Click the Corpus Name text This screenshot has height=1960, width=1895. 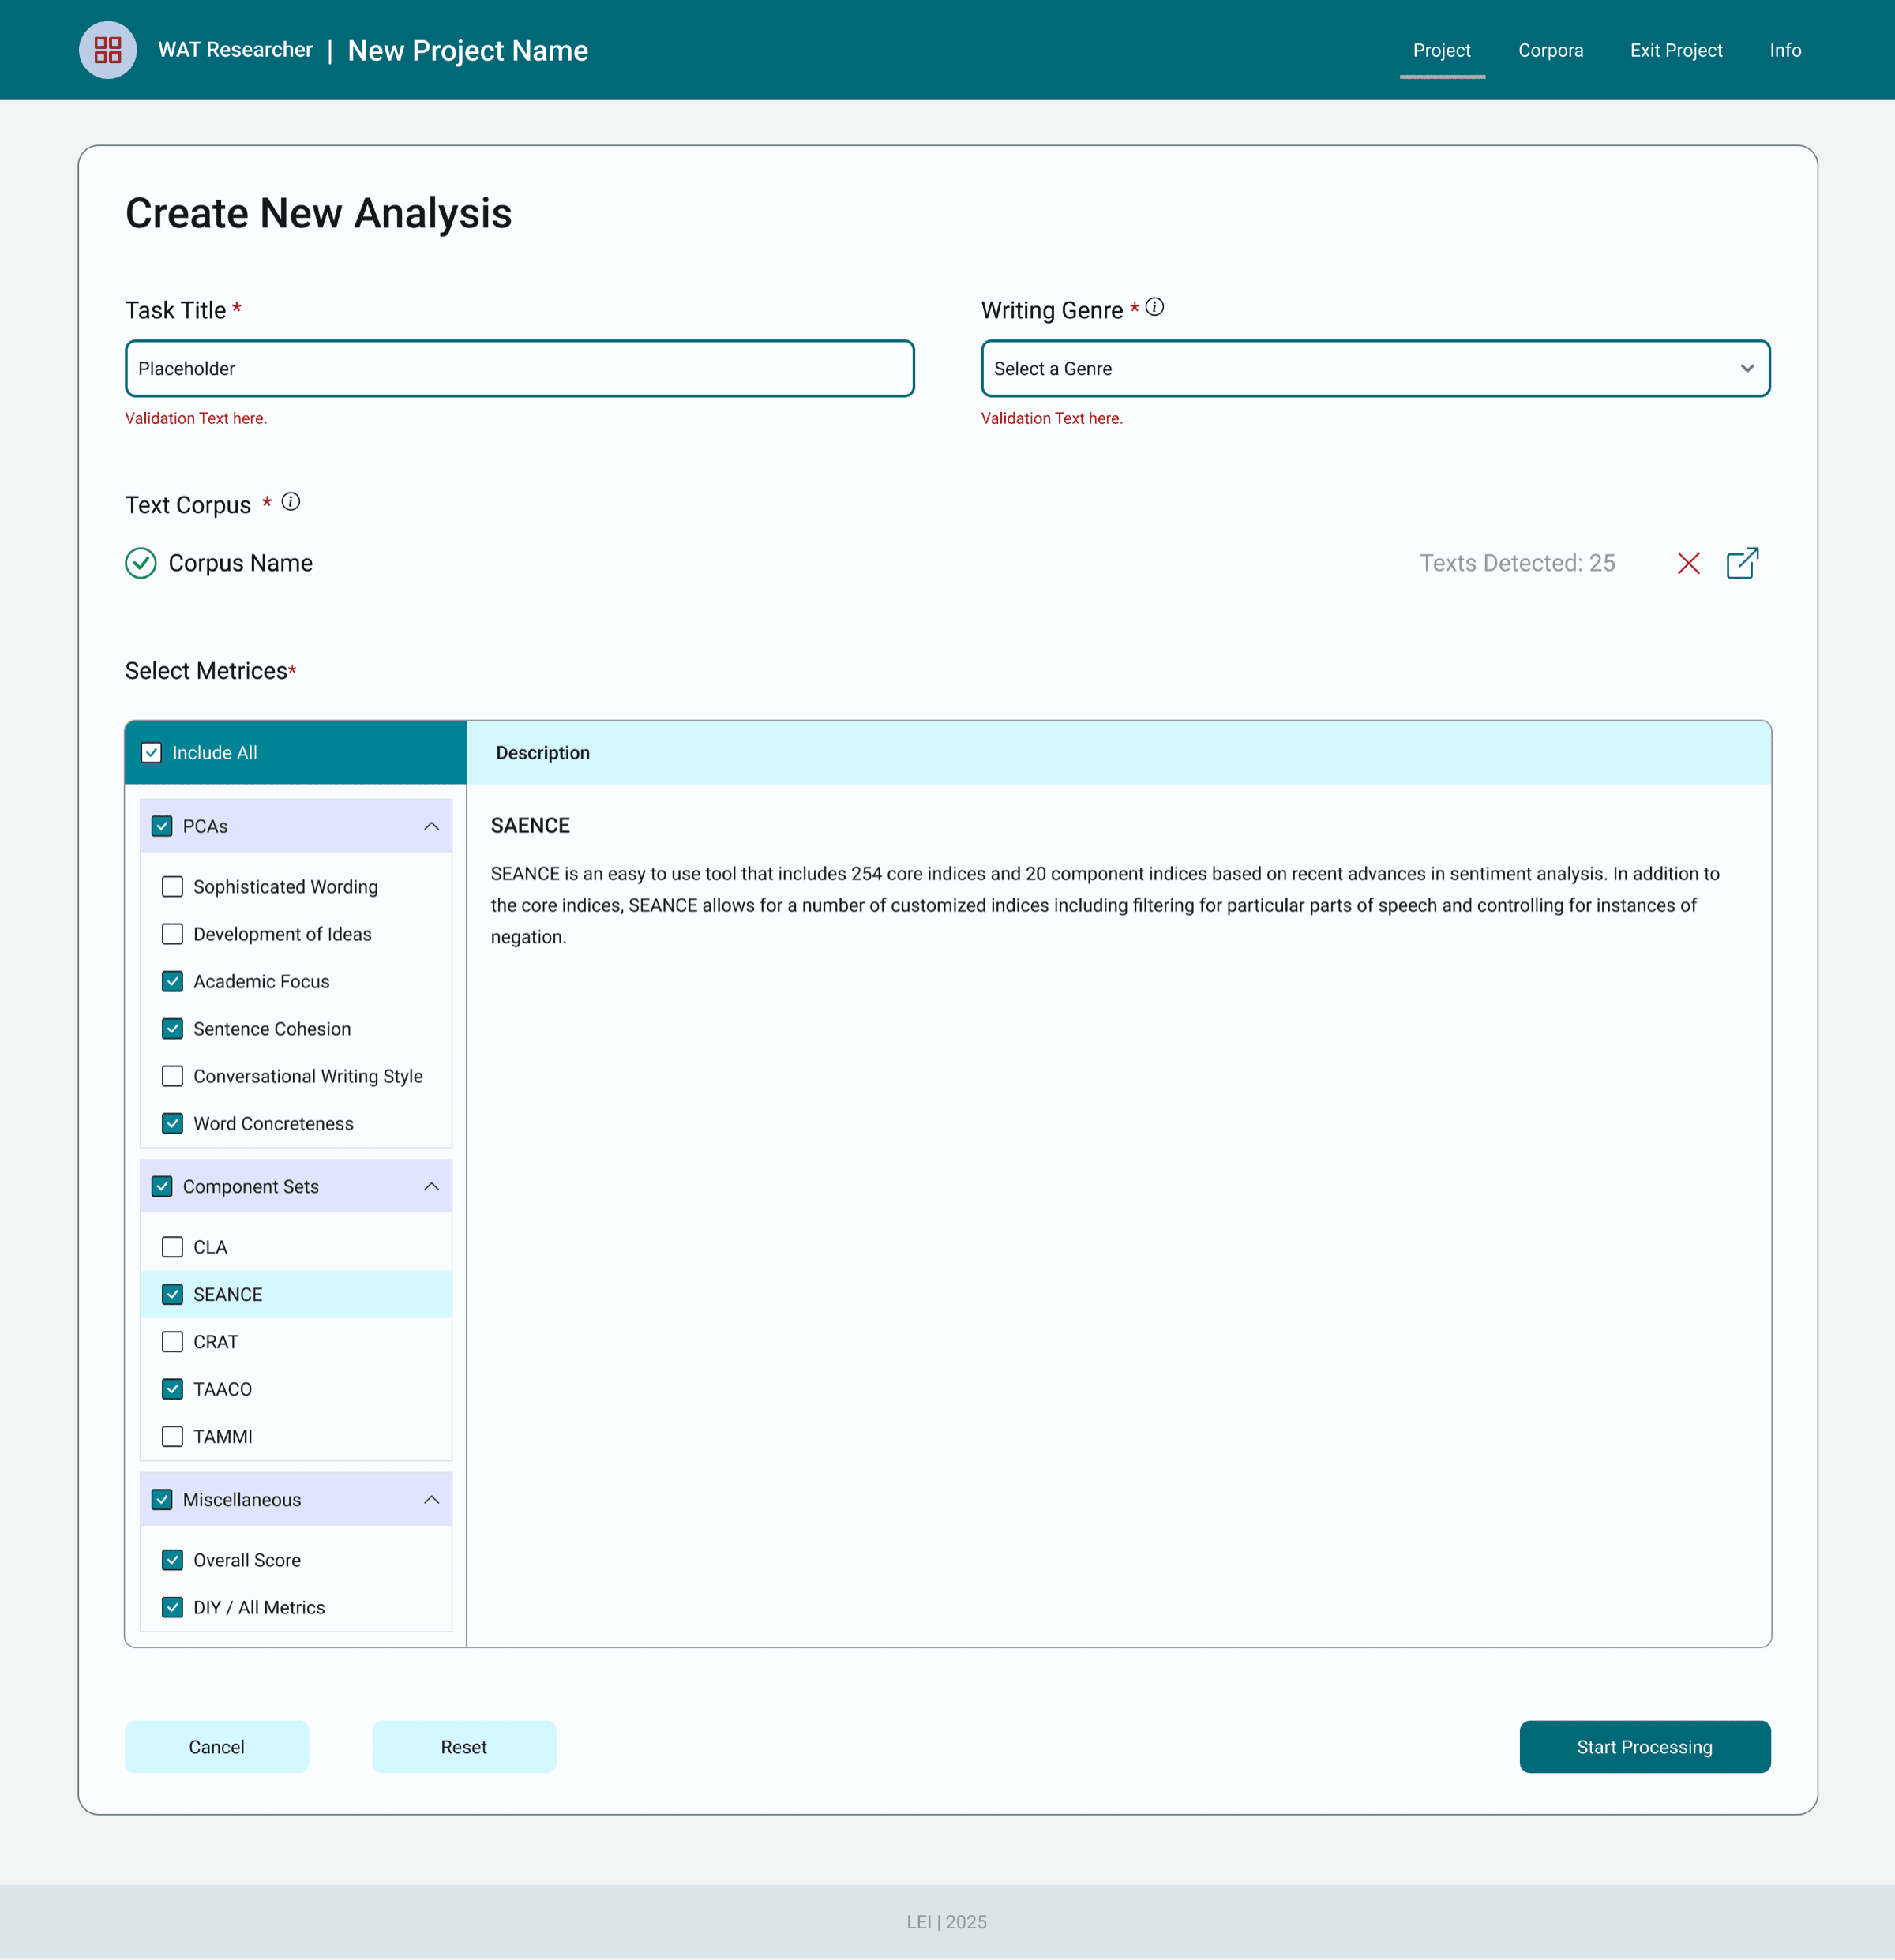click(x=240, y=563)
